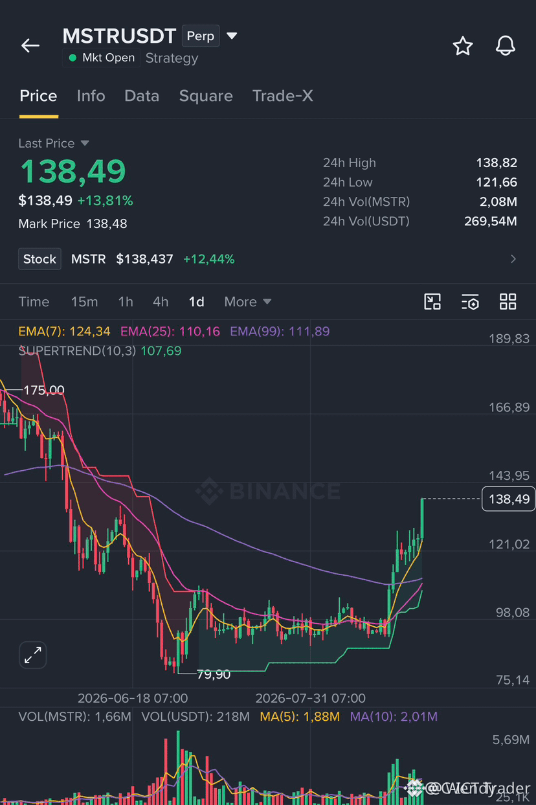
Task: Switch to the Data tab
Action: 142,96
